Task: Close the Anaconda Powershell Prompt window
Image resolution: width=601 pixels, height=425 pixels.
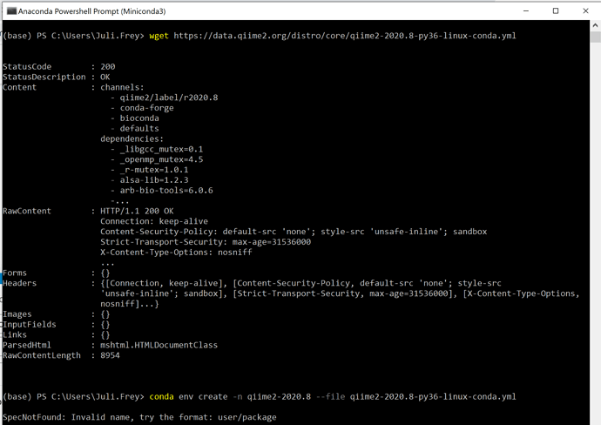Action: pos(585,11)
